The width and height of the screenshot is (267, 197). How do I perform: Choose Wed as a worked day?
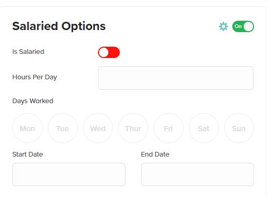click(98, 128)
